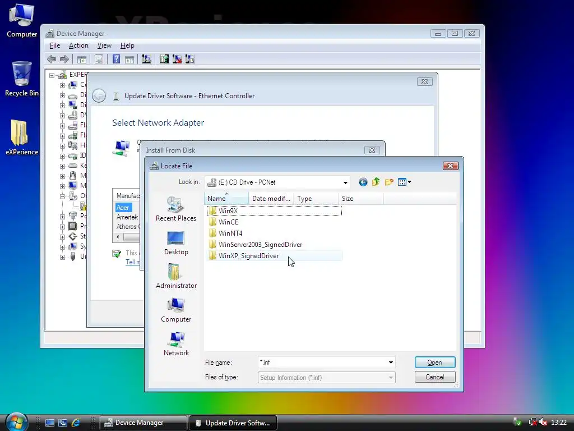Switch to Update Driver Software taskbar button
This screenshot has width=574, height=431.
pyautogui.click(x=233, y=423)
